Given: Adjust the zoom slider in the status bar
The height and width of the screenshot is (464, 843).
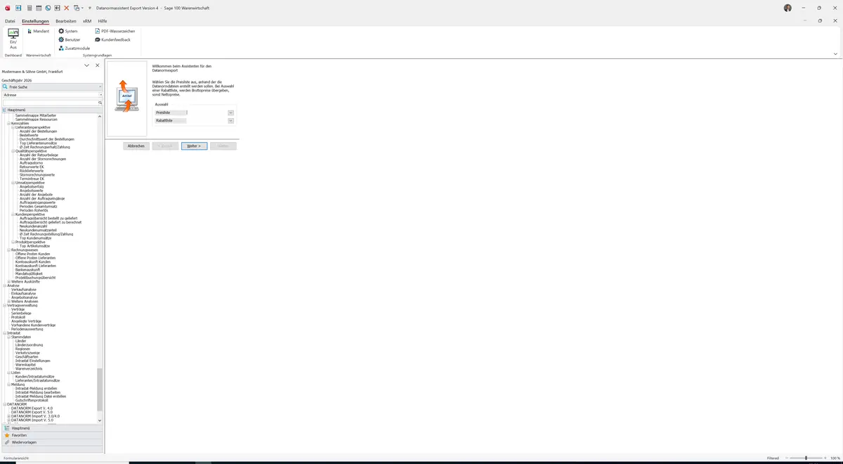Looking at the screenshot, I should [806, 458].
